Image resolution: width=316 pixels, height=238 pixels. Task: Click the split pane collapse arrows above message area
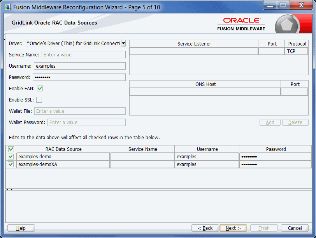click(9, 189)
